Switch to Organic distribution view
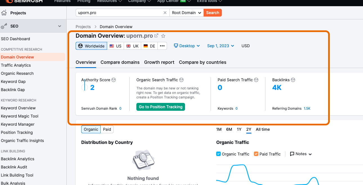Image resolution: width=363 pixels, height=185 pixels. point(91,129)
